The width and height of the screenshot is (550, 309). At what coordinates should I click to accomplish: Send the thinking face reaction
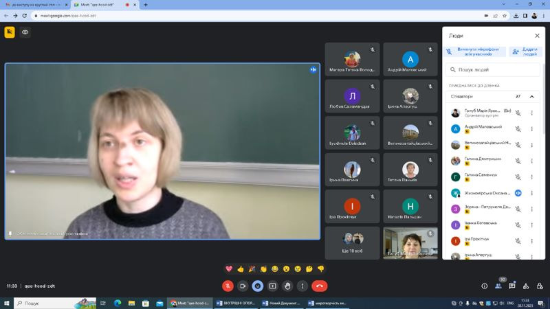coord(309,268)
